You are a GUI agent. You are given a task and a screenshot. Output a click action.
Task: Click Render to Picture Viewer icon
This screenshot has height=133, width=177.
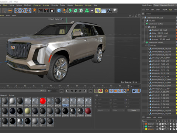[46, 11]
